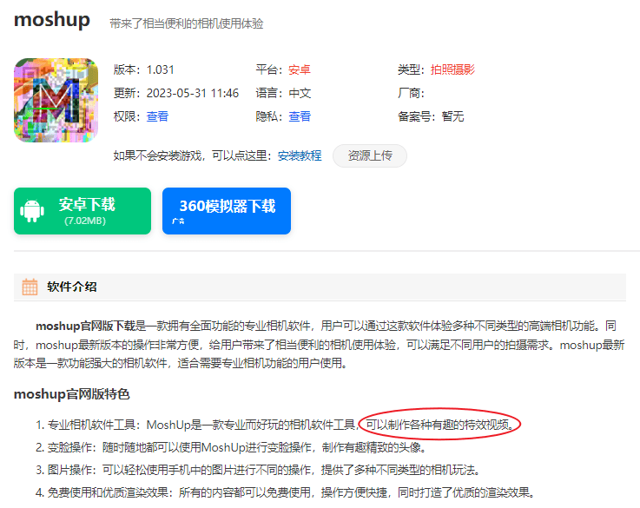This screenshot has height=508, width=640.
Task: Click the subtitle 带来了相当便利的相机使用体验
Action: click(187, 23)
